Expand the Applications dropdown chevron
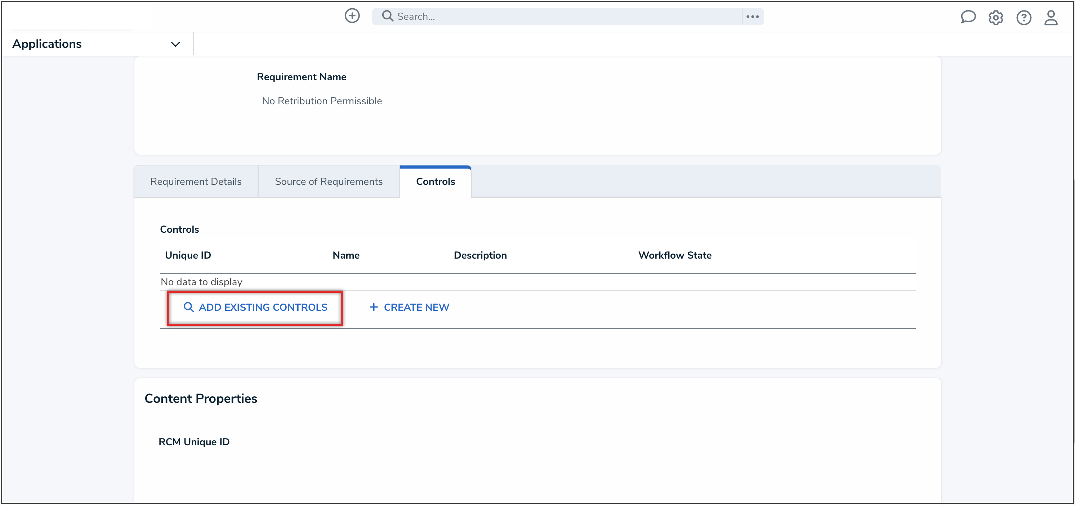The width and height of the screenshot is (1075, 505). (x=175, y=44)
